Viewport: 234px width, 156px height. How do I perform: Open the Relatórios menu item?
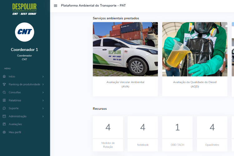pos(15,100)
